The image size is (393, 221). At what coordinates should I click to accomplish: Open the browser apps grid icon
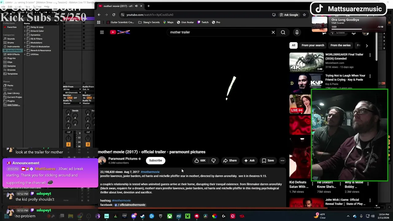[99, 22]
